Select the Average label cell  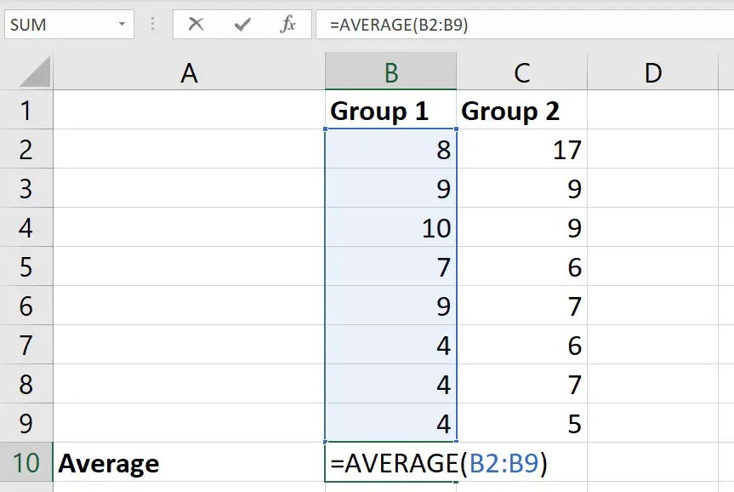[x=189, y=463]
